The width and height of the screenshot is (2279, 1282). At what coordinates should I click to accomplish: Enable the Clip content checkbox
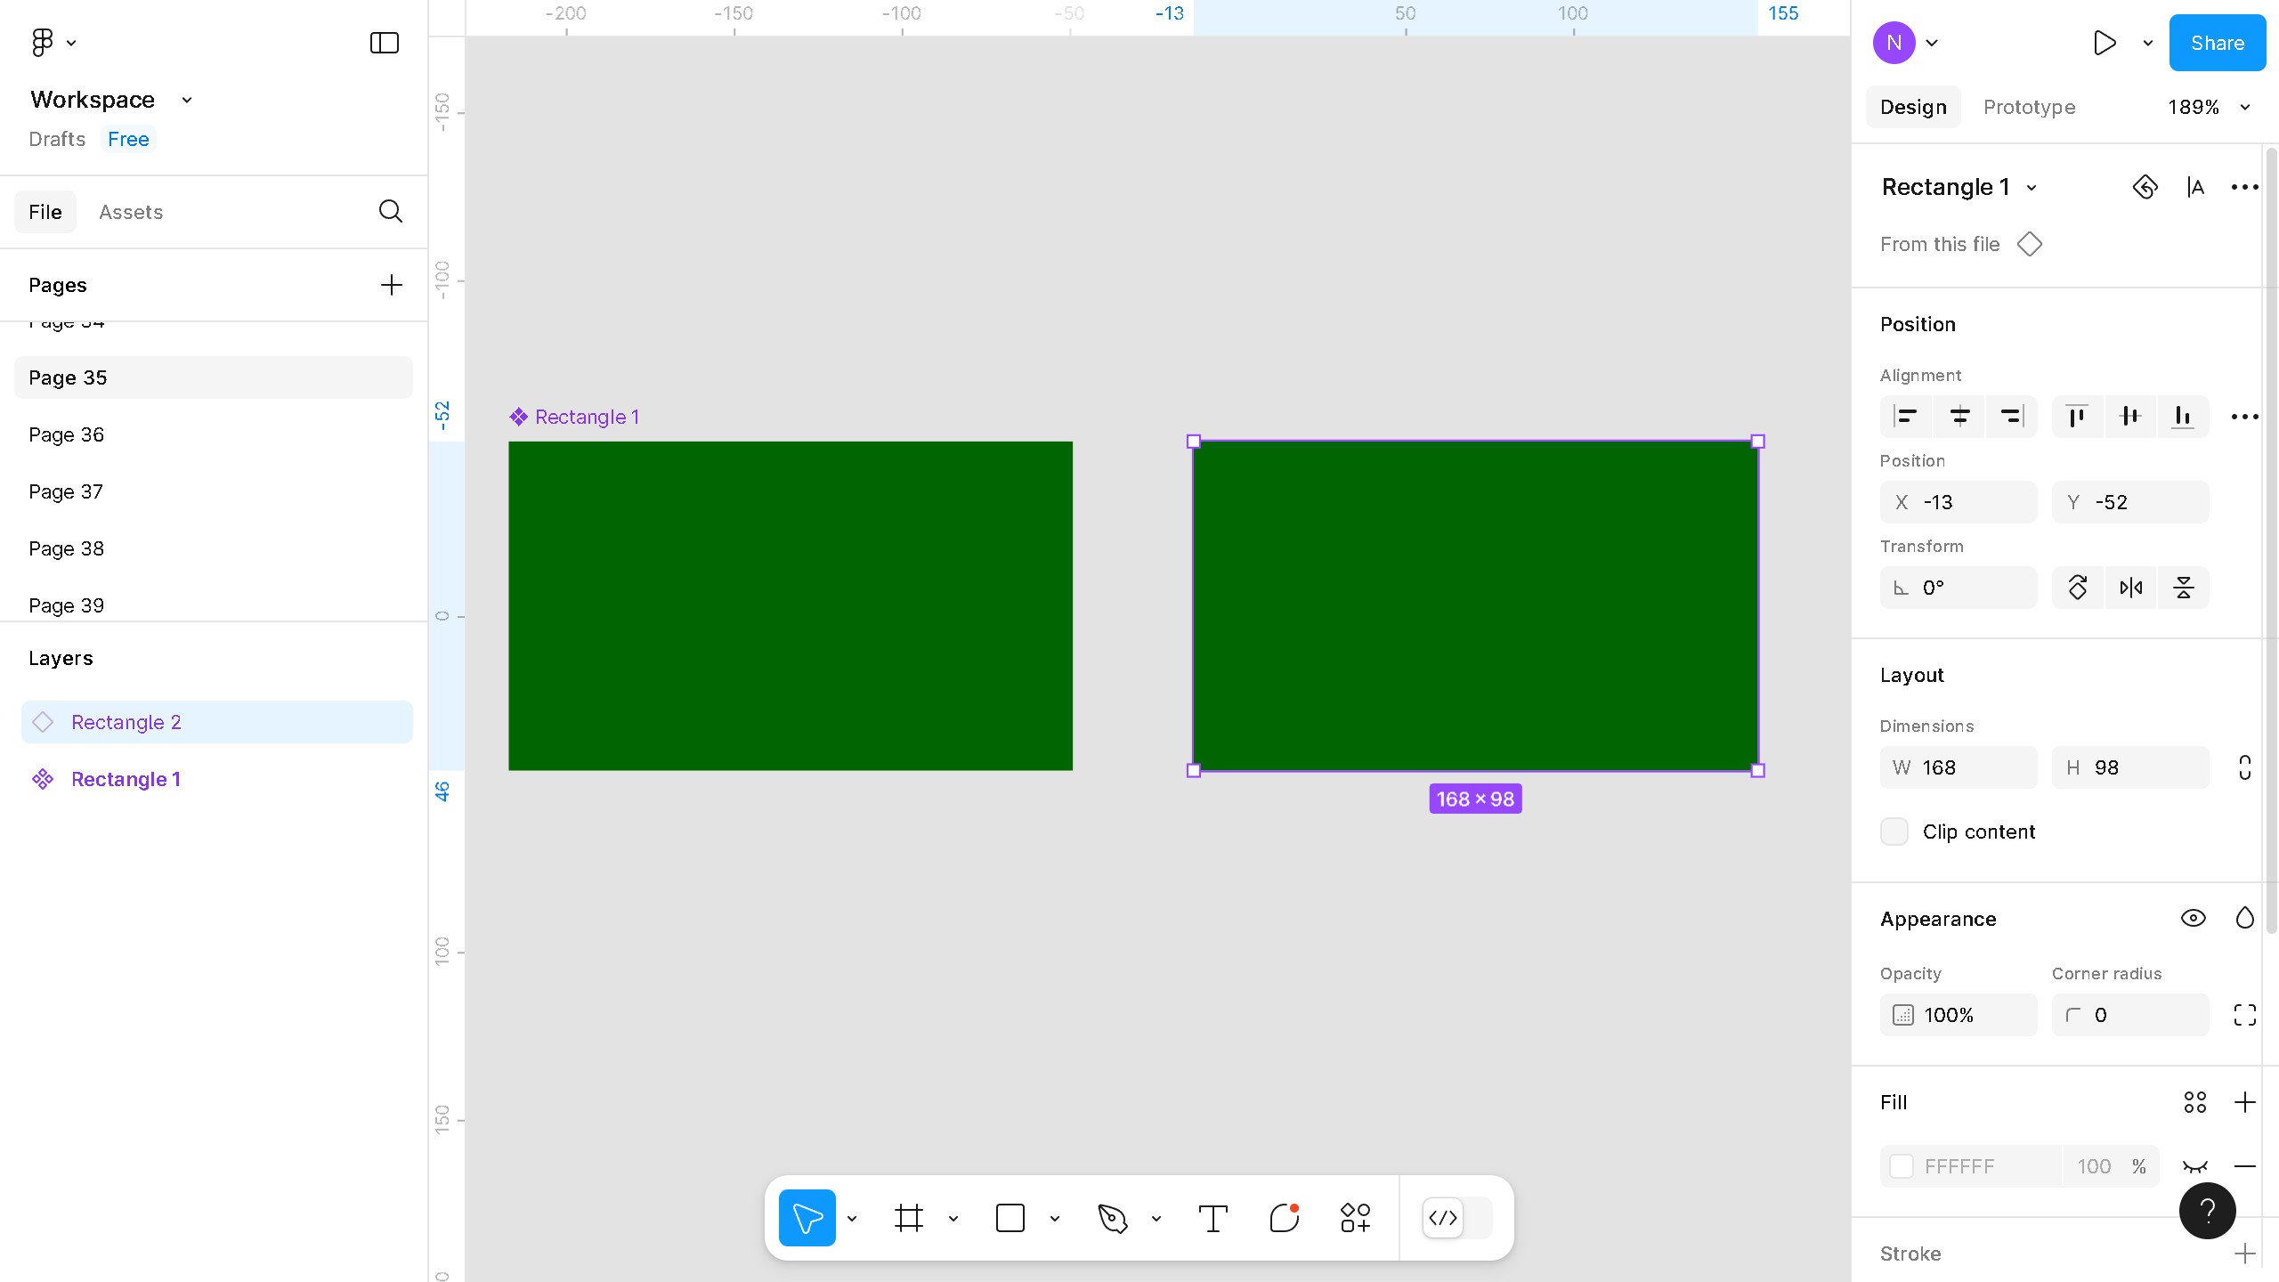pos(1894,832)
